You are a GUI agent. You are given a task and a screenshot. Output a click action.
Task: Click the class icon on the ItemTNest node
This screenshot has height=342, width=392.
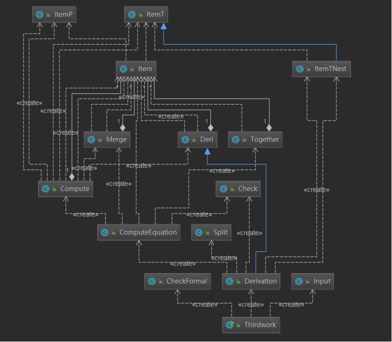click(x=300, y=69)
